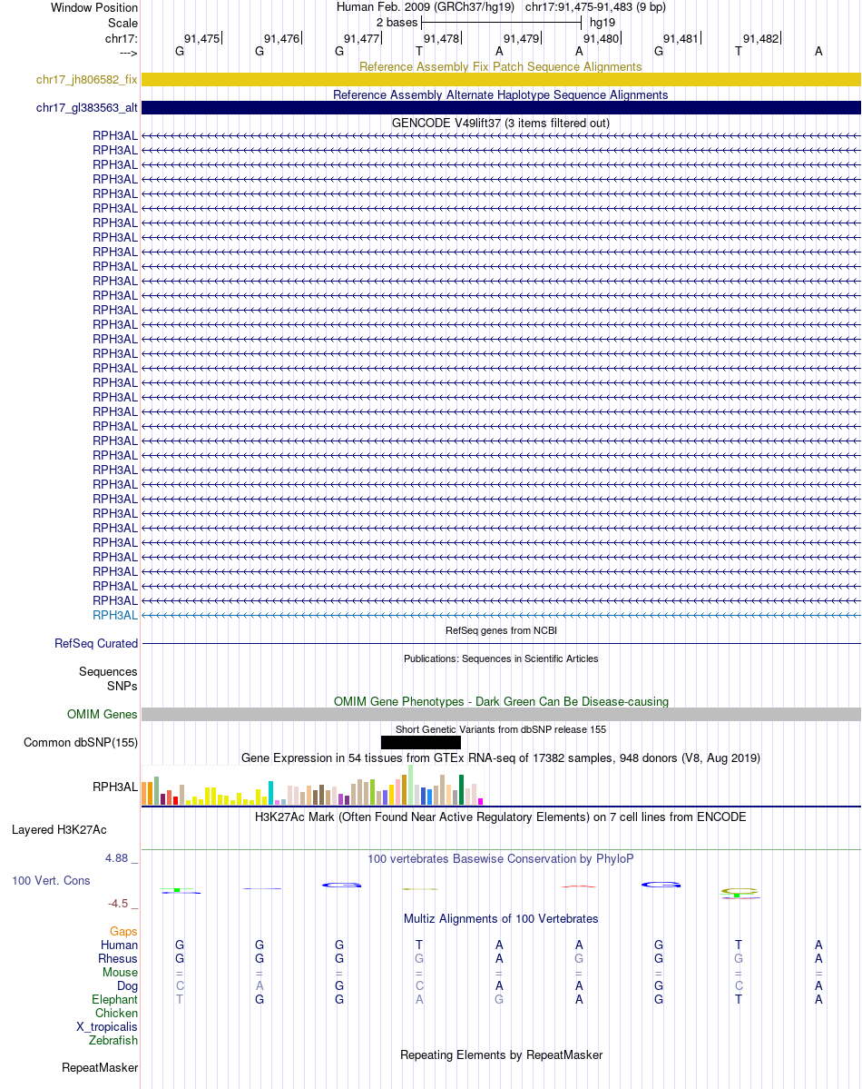This screenshot has width=862, height=1089.
Task: Click the chr17:91,475-91,483 (9 bp) position text
Action: [x=595, y=7]
